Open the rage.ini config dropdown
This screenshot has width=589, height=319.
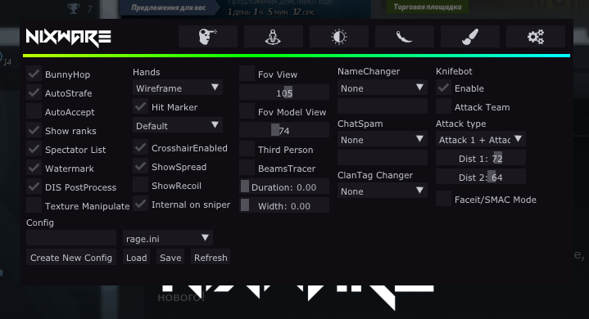[168, 238]
